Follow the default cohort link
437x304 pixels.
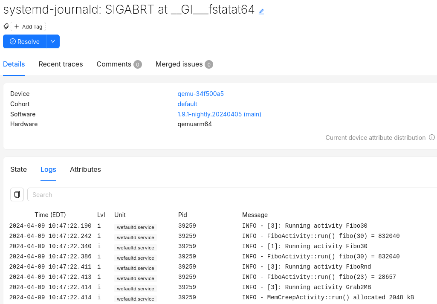coord(187,104)
